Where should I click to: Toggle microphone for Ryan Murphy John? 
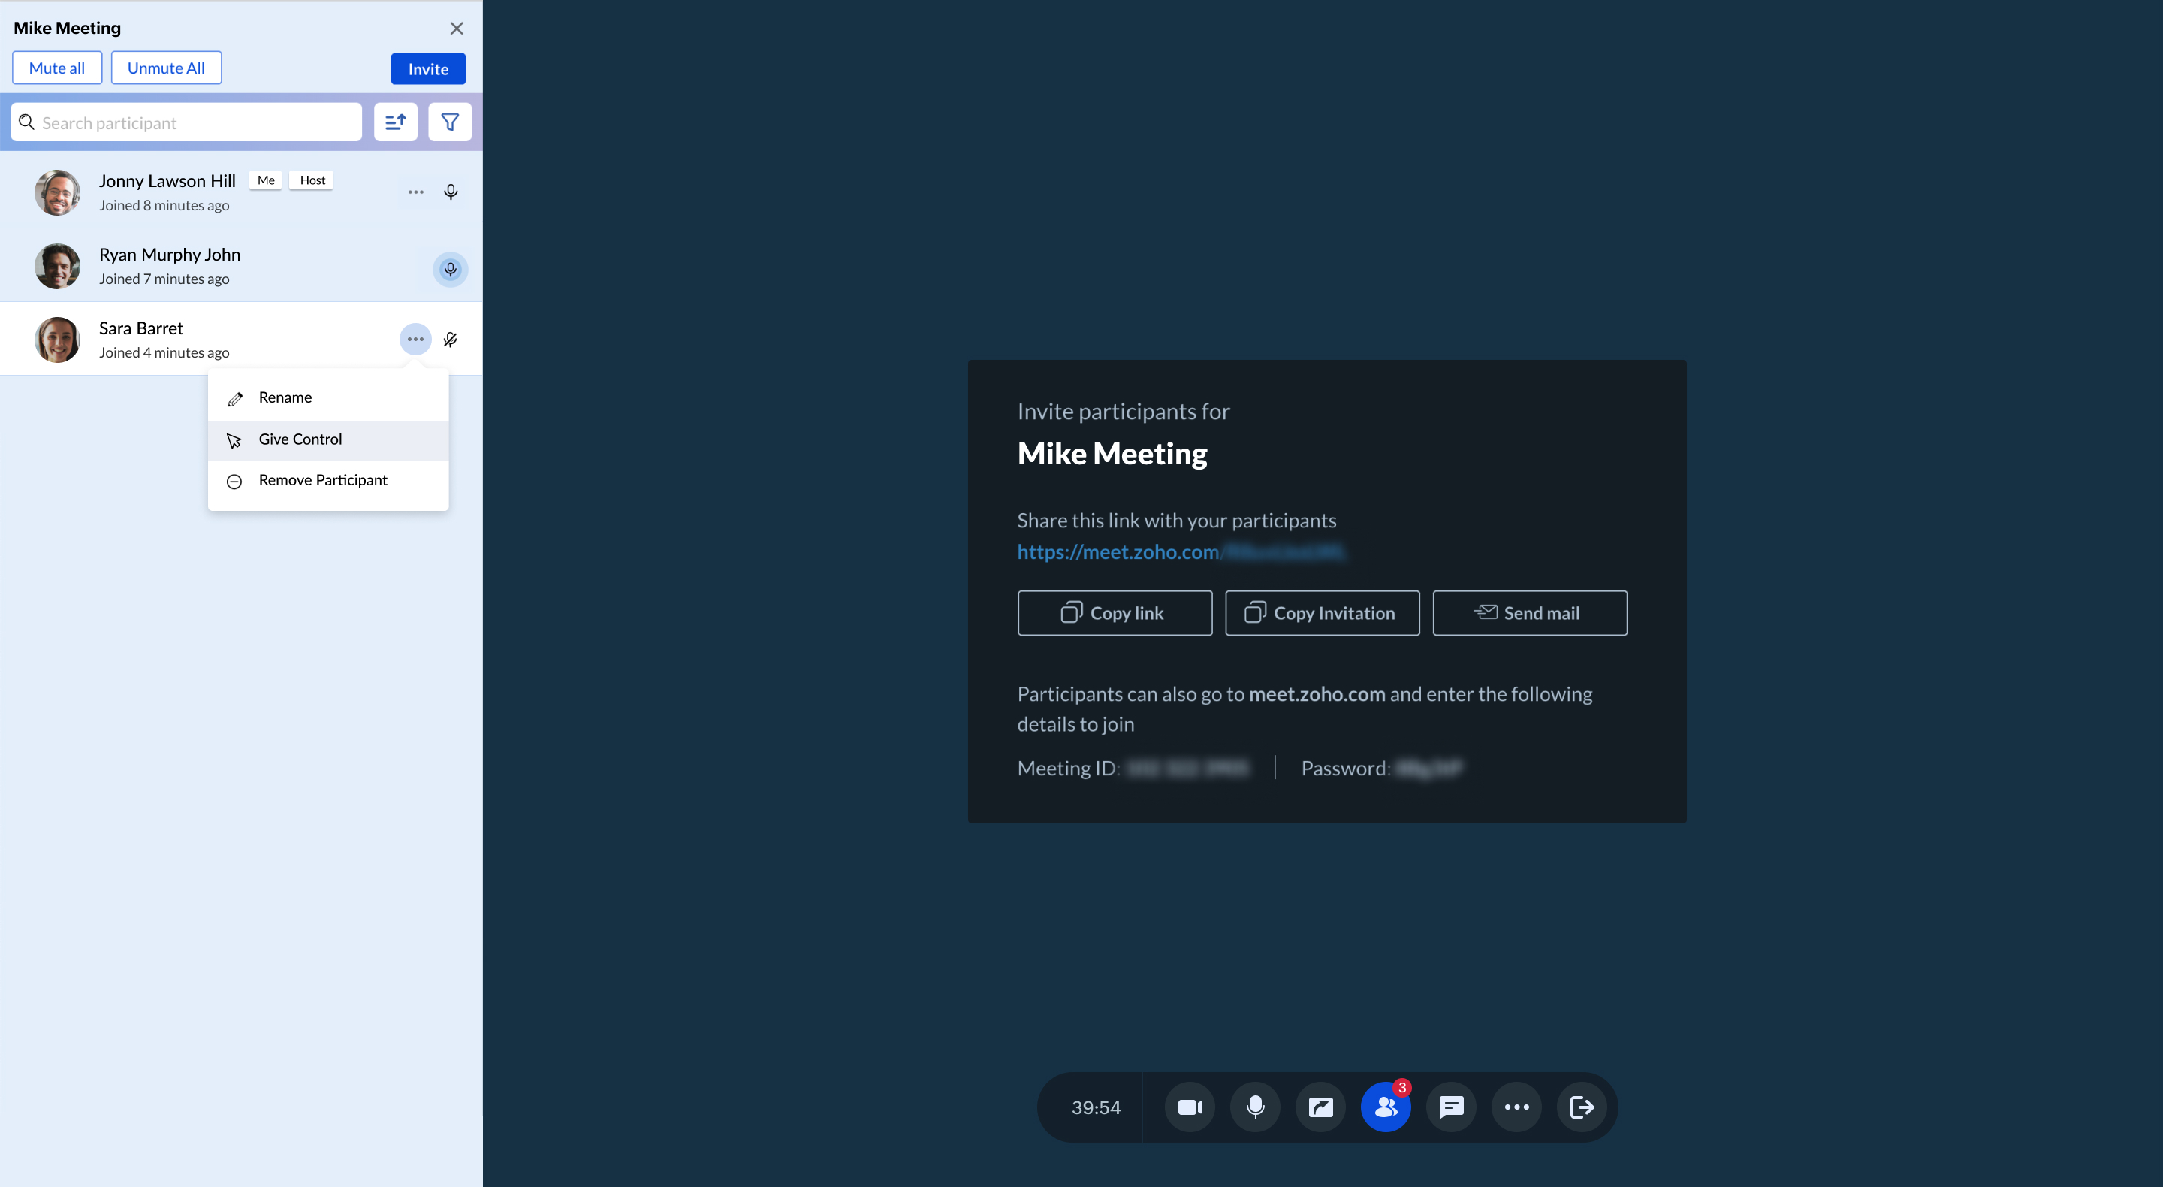450,269
